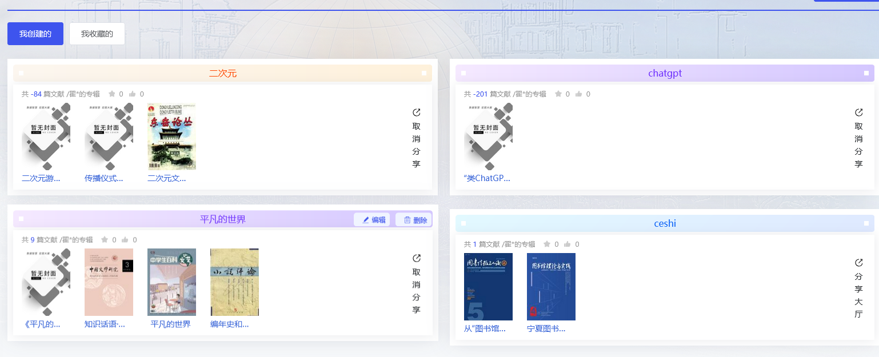Image resolution: width=879 pixels, height=357 pixels.
Task: Toggle the selection square in the 二次元 header
Action: pyautogui.click(x=21, y=73)
